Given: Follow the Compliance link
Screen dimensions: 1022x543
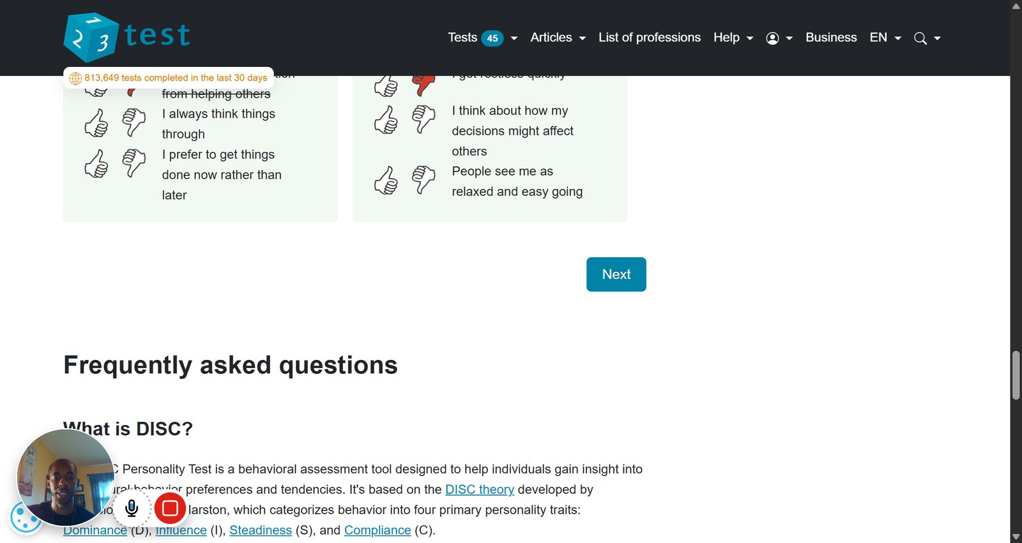Looking at the screenshot, I should pyautogui.click(x=378, y=530).
